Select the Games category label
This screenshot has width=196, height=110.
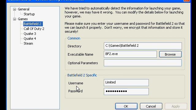tap(23, 19)
